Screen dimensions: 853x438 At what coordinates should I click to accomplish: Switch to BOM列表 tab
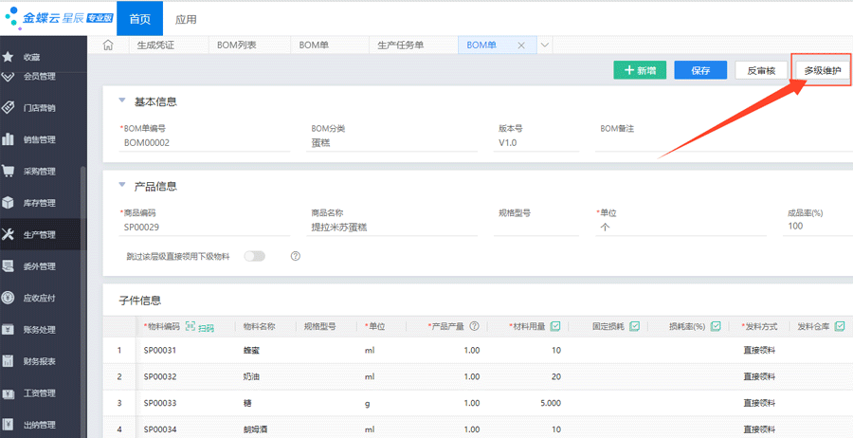click(237, 46)
